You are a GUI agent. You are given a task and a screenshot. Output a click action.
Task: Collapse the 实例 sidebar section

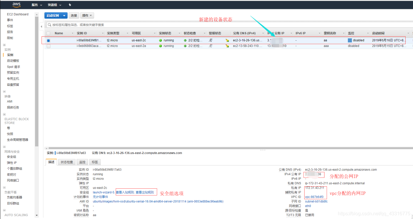(4, 45)
